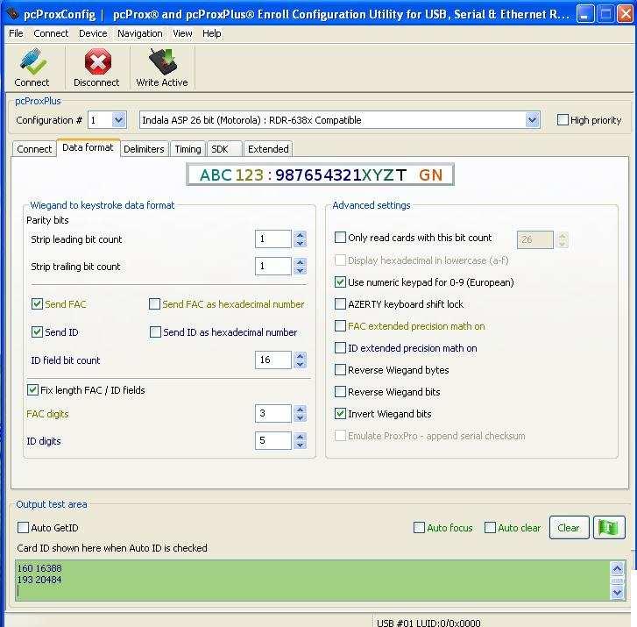637x627 pixels.
Task: Enable AZERTY keyboard shift lock
Action: pyautogui.click(x=340, y=303)
